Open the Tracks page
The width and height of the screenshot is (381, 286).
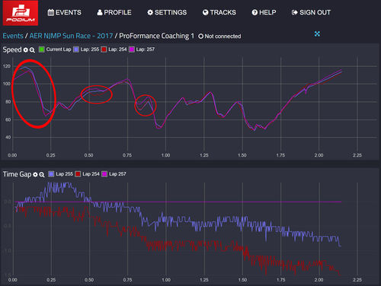tap(219, 12)
